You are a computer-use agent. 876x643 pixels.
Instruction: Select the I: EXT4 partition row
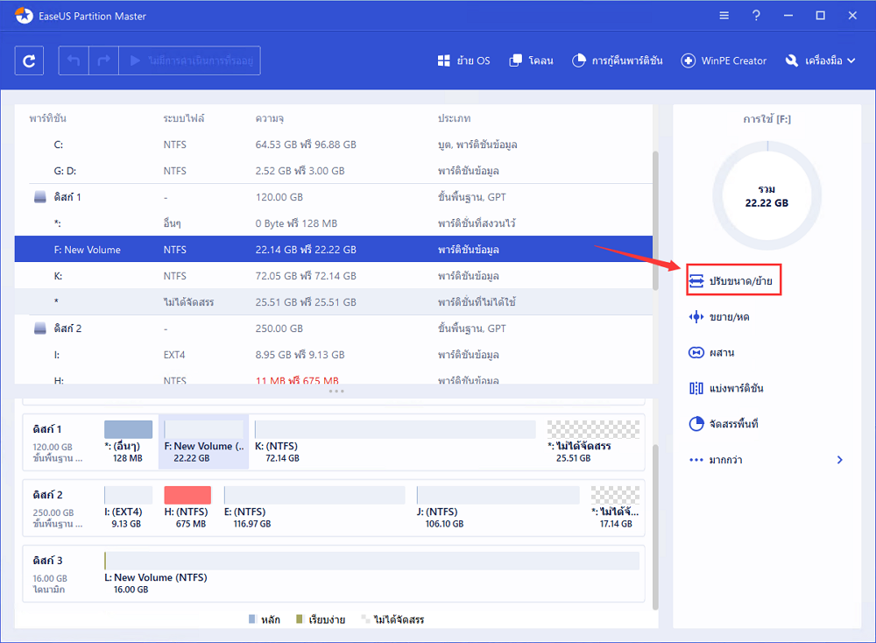334,355
